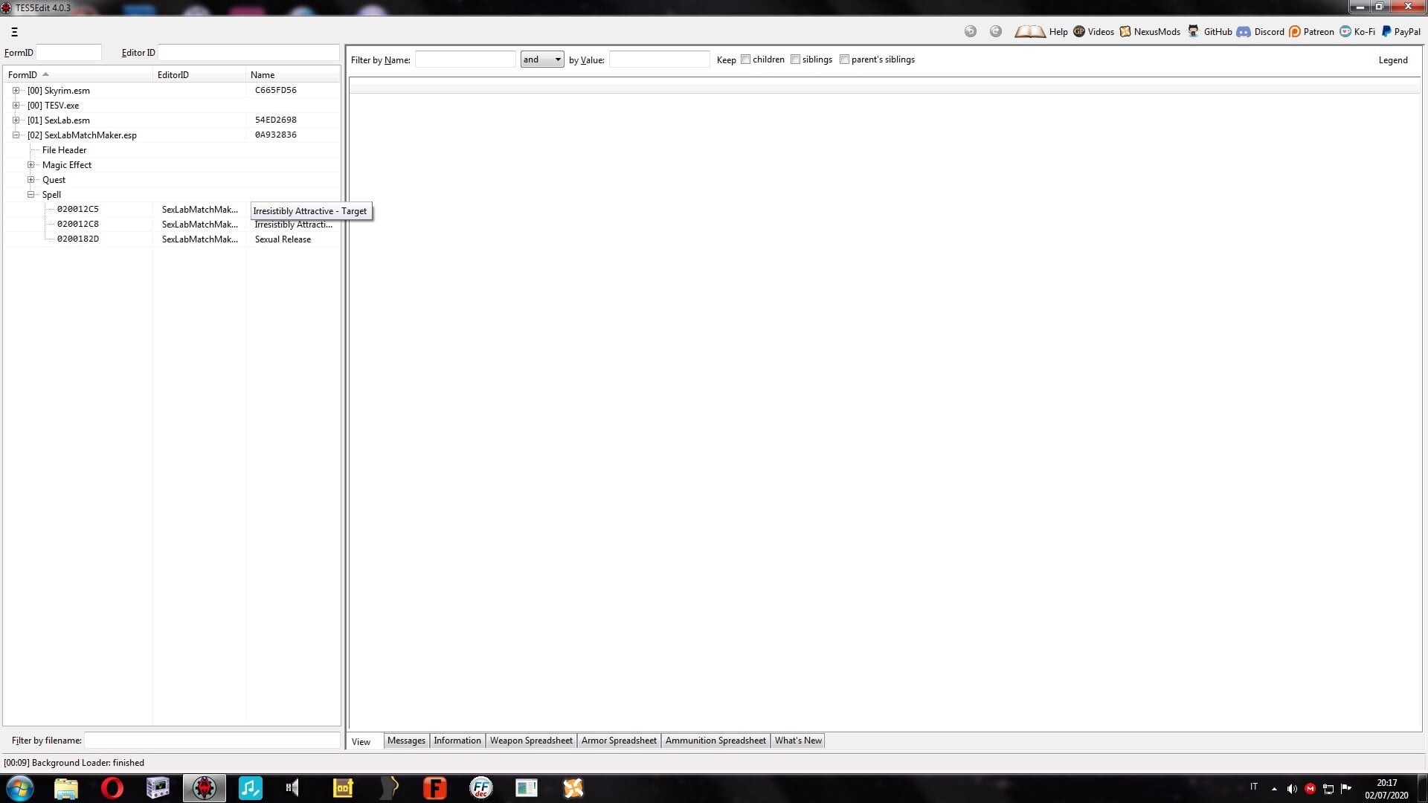The image size is (1428, 803).
Task: Open File Explorer from the taskbar
Action: coord(66,788)
